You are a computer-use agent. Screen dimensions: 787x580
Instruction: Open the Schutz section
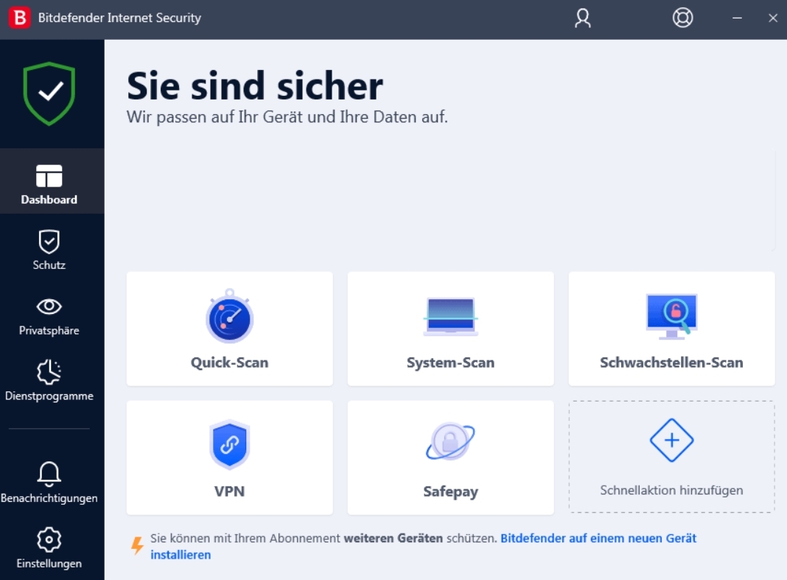point(49,250)
